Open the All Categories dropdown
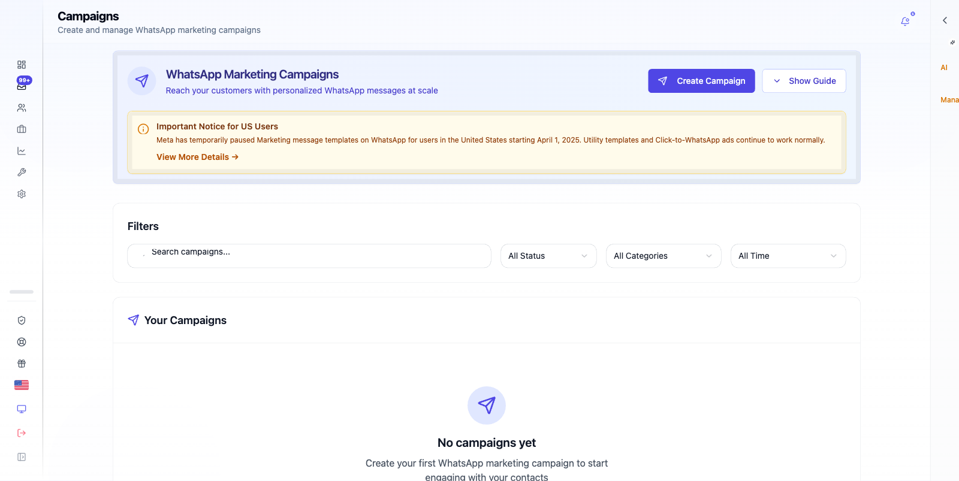 tap(664, 256)
